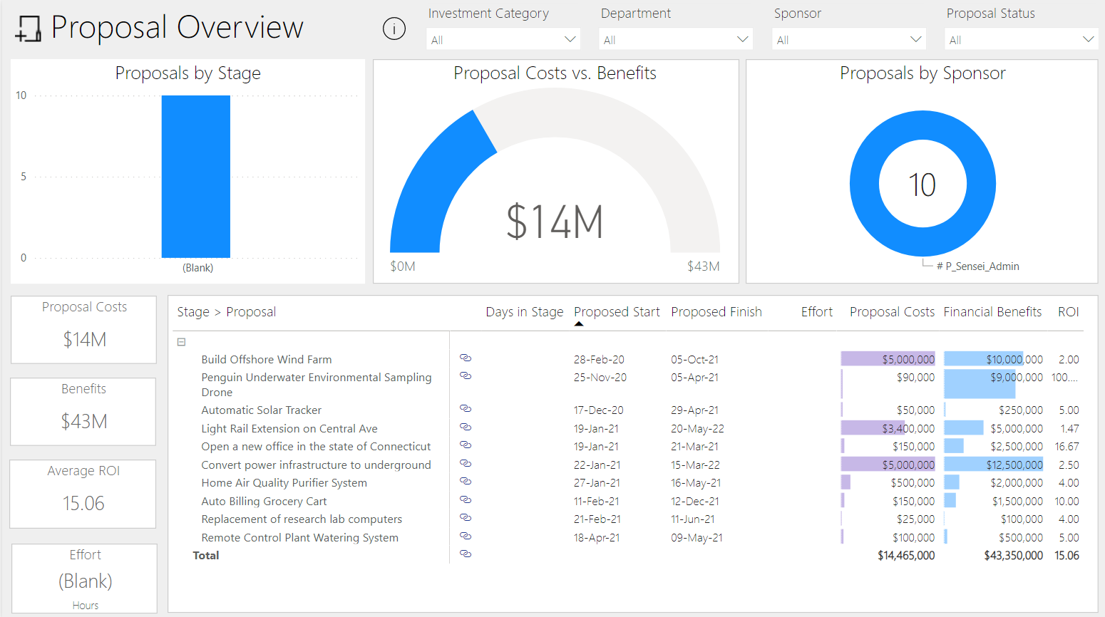Open link icon for Build Offshore Wind Farm
Screen dimensions: 1105x617
(466, 358)
